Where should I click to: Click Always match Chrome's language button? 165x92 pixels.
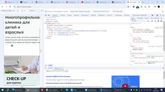[x=80, y=11]
